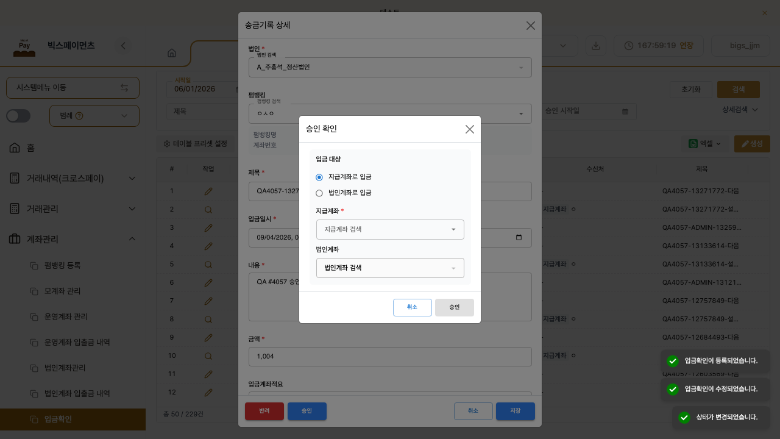Click the swap arrows icon beside 시스템메뉴 이동
This screenshot has width=780, height=439.
click(124, 88)
